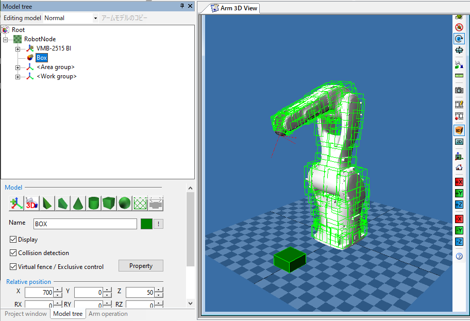Image resolution: width=470 pixels, height=321 pixels.
Task: Add a cylinder shape model
Action: point(93,203)
